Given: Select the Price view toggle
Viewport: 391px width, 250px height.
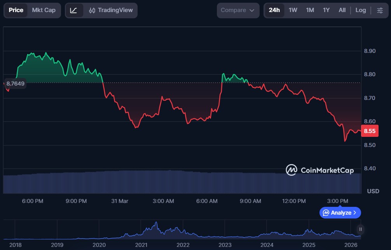Looking at the screenshot, I should pos(16,10).
